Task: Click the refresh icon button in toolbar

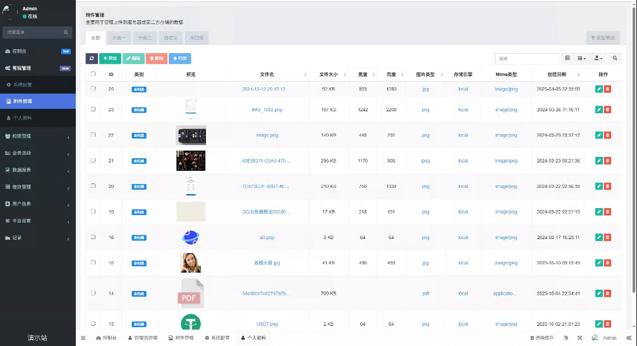Action: [x=92, y=58]
